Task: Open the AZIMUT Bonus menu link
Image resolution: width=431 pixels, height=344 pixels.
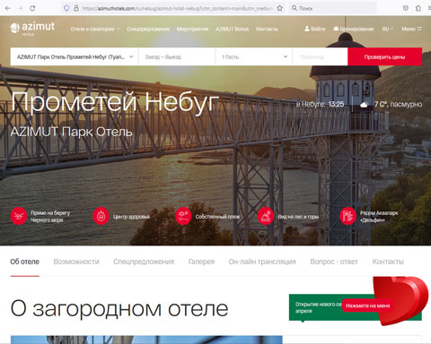Action: point(233,29)
